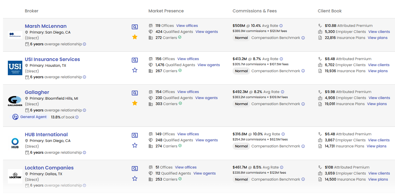The image size is (395, 196).
Task: Open the Marsh McLennan broker name link
Action: [x=46, y=26]
